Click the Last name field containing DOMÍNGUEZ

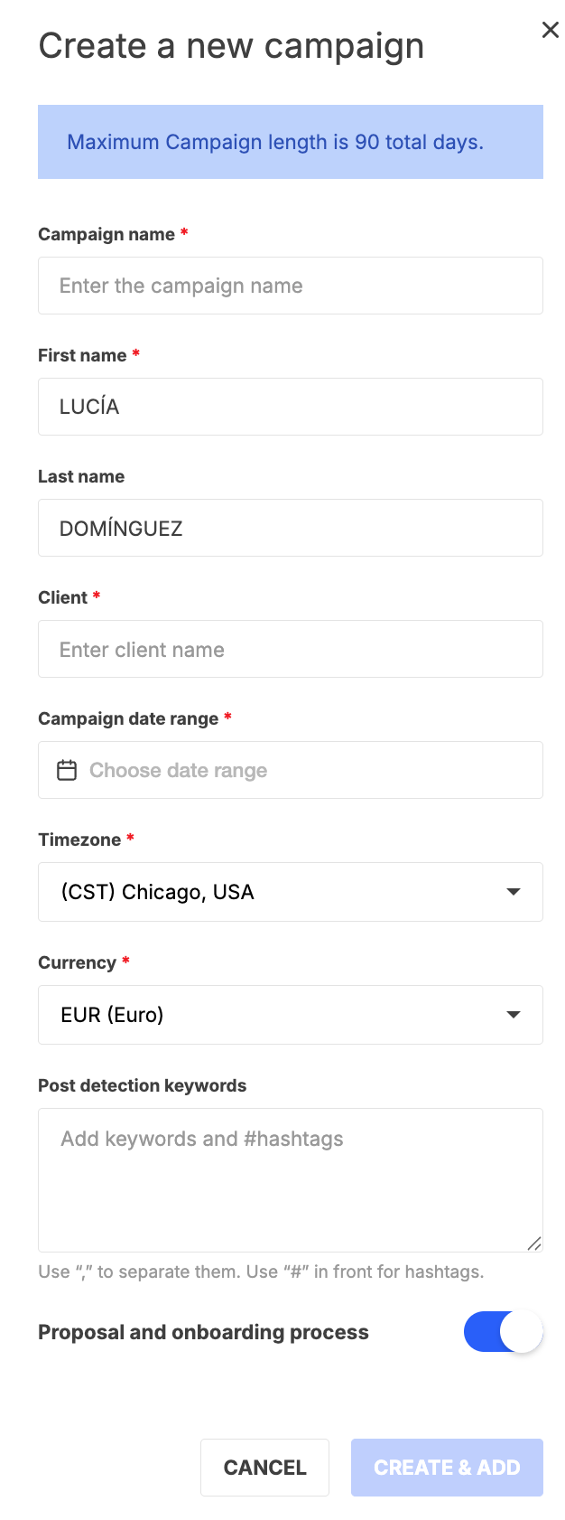coord(291,528)
